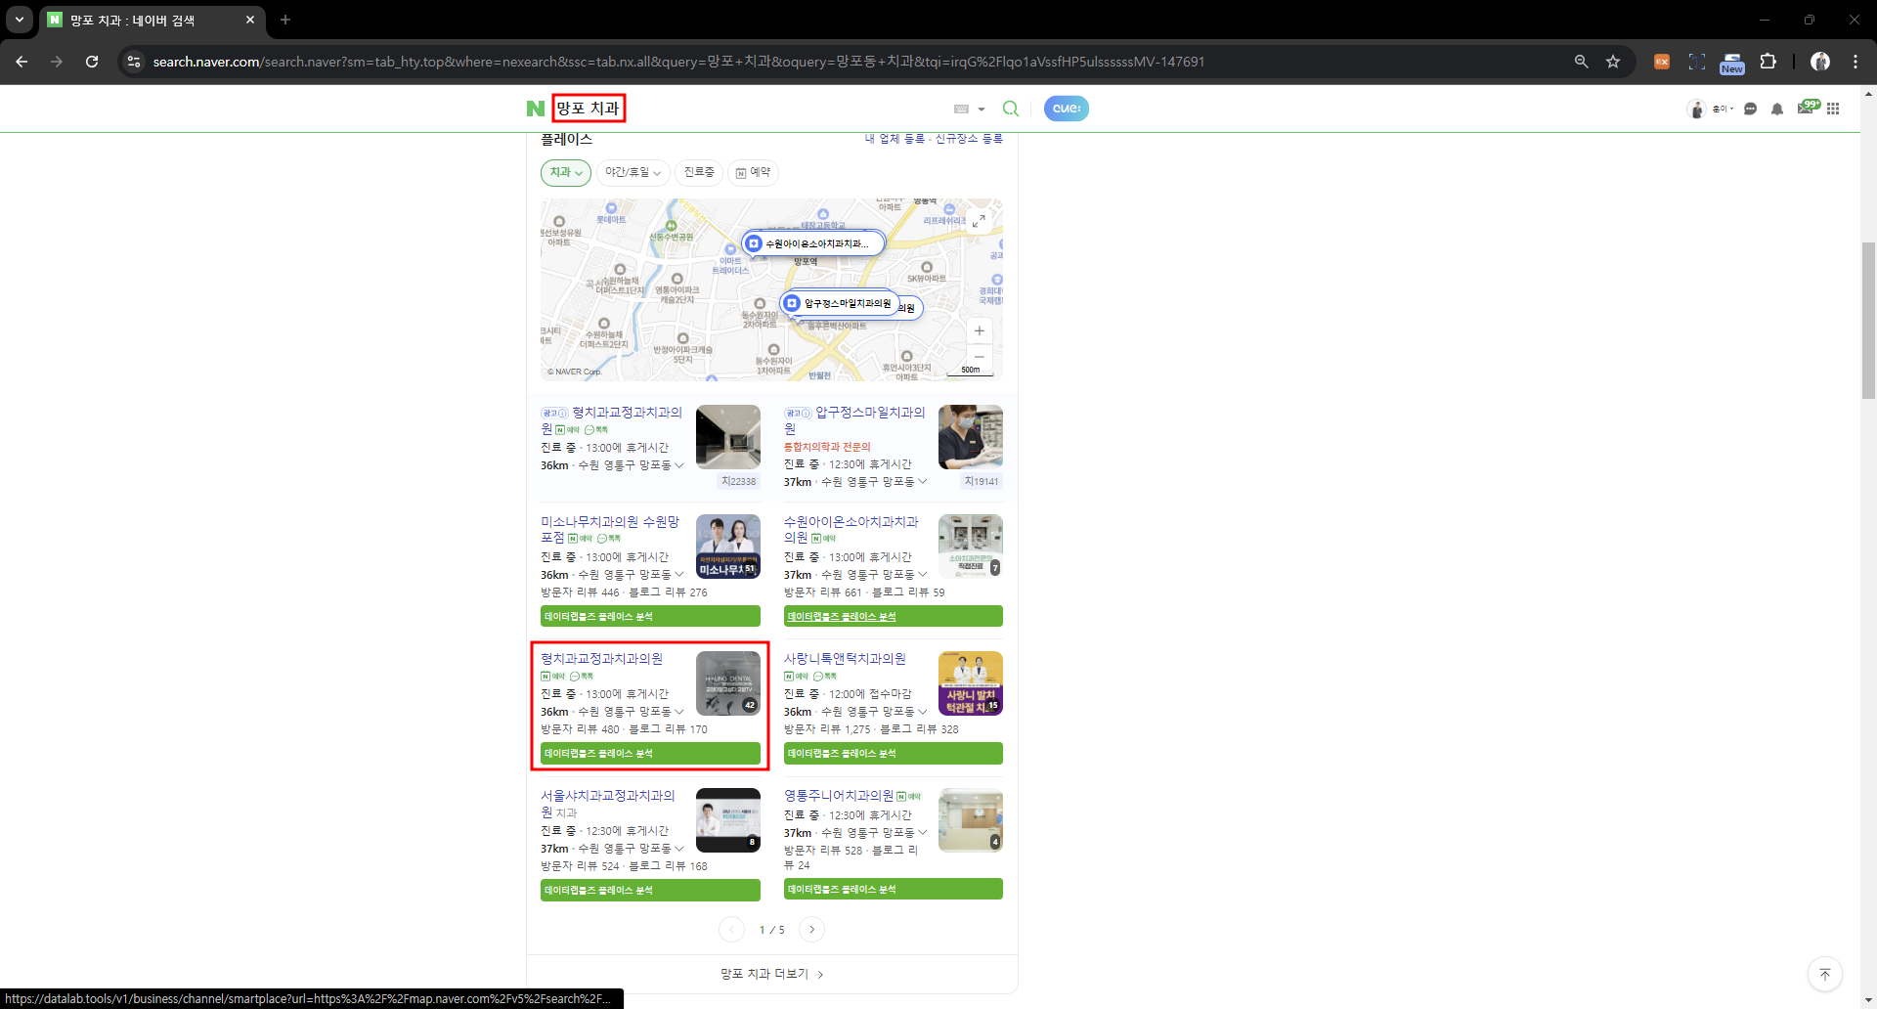Click 방문자 리뷰 1,275 on 사랑니톡앤턱치과의원
The width and height of the screenshot is (1877, 1009).
tap(827, 729)
